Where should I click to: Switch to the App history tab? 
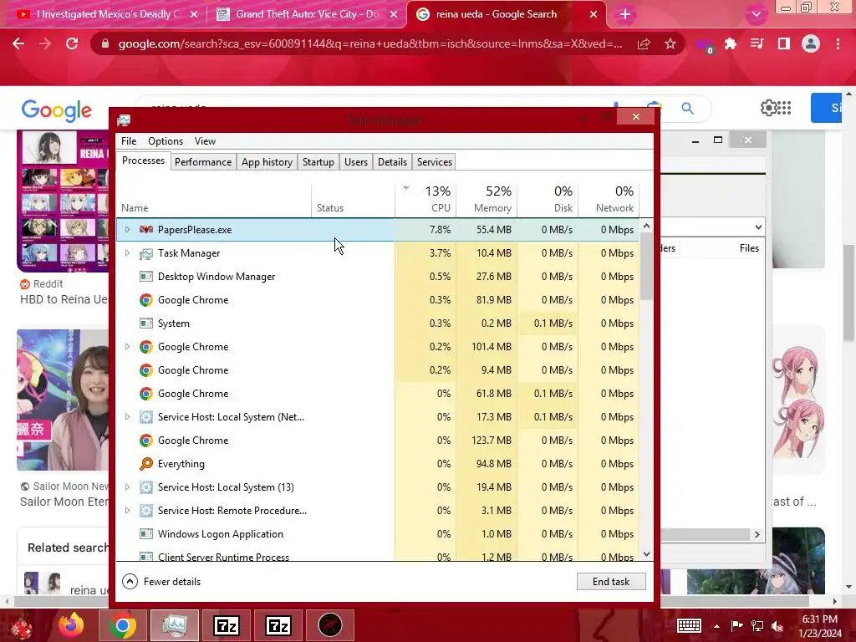coord(267,162)
